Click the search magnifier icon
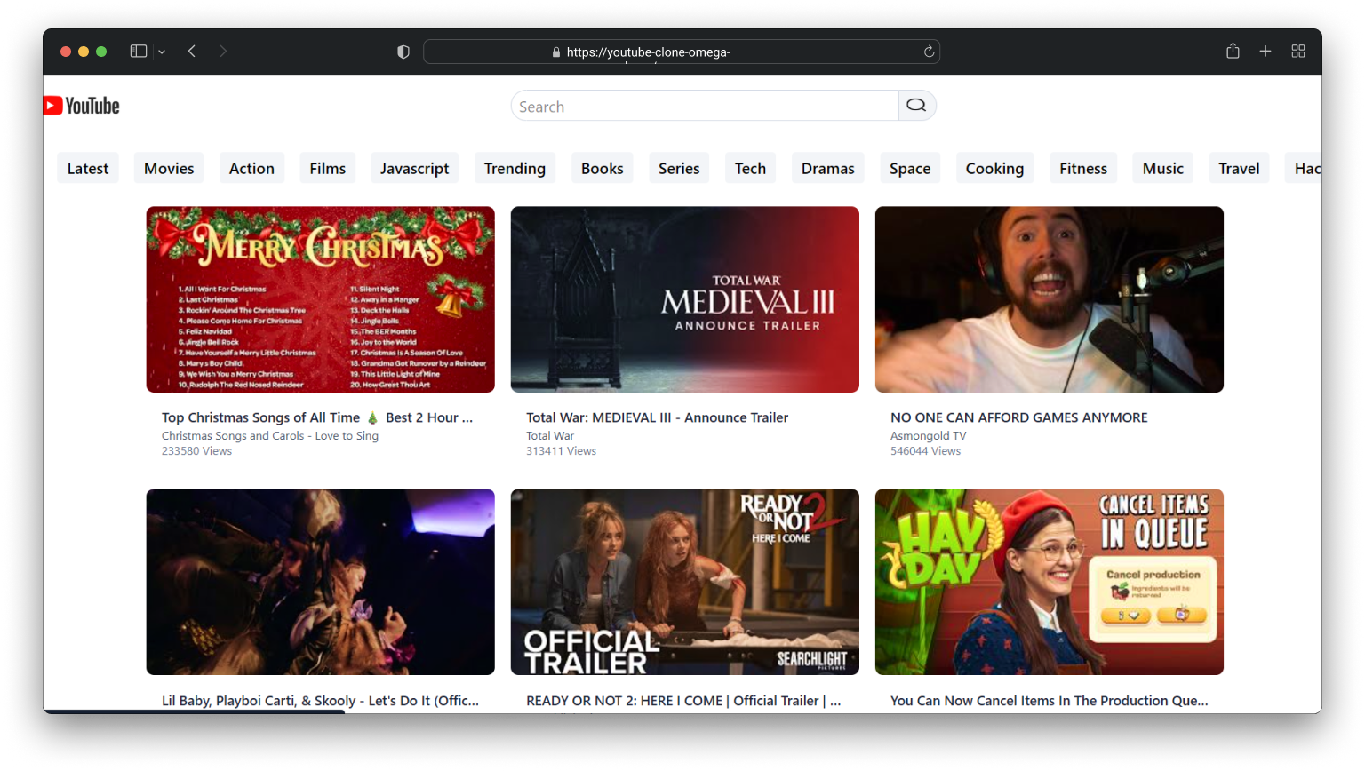Viewport: 1365px width, 771px height. (915, 105)
